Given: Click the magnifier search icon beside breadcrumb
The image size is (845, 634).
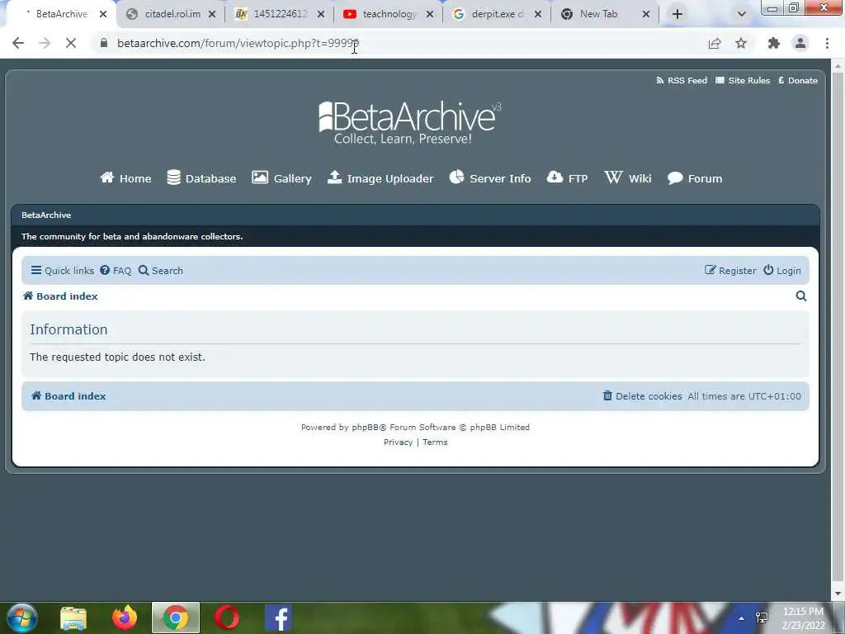Looking at the screenshot, I should 801,296.
